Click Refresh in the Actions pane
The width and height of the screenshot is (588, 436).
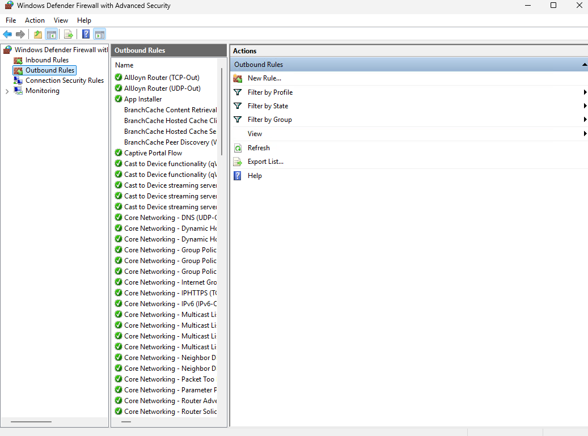[259, 148]
